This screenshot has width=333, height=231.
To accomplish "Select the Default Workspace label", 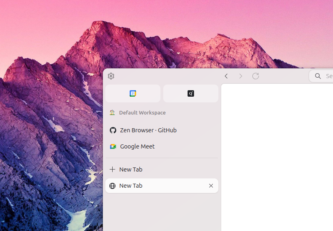I will pyautogui.click(x=142, y=112).
